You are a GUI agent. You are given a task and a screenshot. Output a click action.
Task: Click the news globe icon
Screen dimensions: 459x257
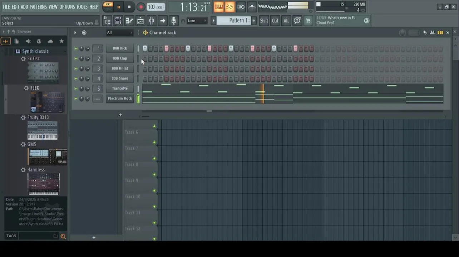[x=366, y=21]
